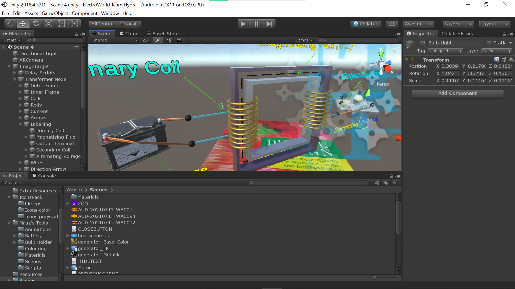The height and width of the screenshot is (289, 515).
Task: Click Add Component button
Action: [457, 93]
